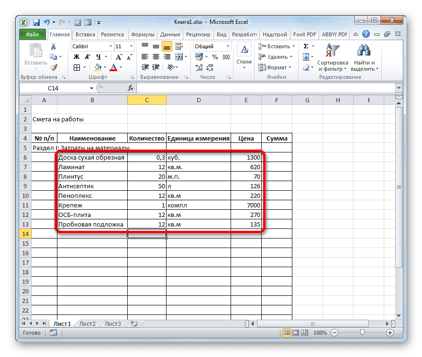The width and height of the screenshot is (422, 357).
Task: Expand the fill color dropdown arrow
Action: coord(105,67)
